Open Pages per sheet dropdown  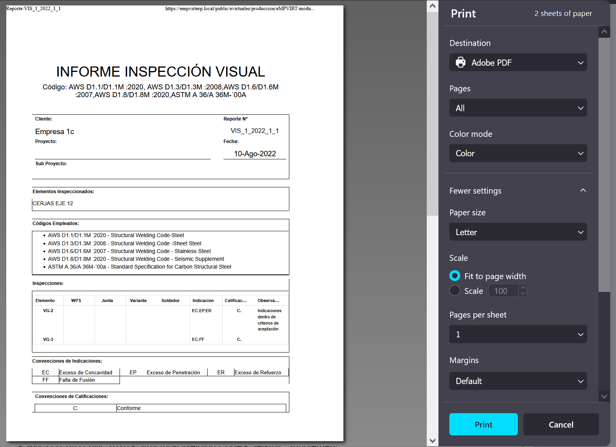518,334
